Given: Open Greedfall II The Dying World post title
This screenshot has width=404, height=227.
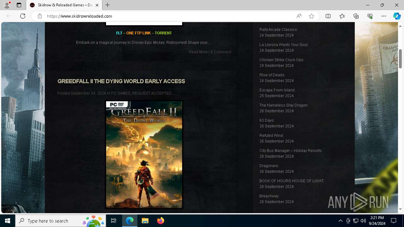Looking at the screenshot, I should pyautogui.click(x=121, y=81).
